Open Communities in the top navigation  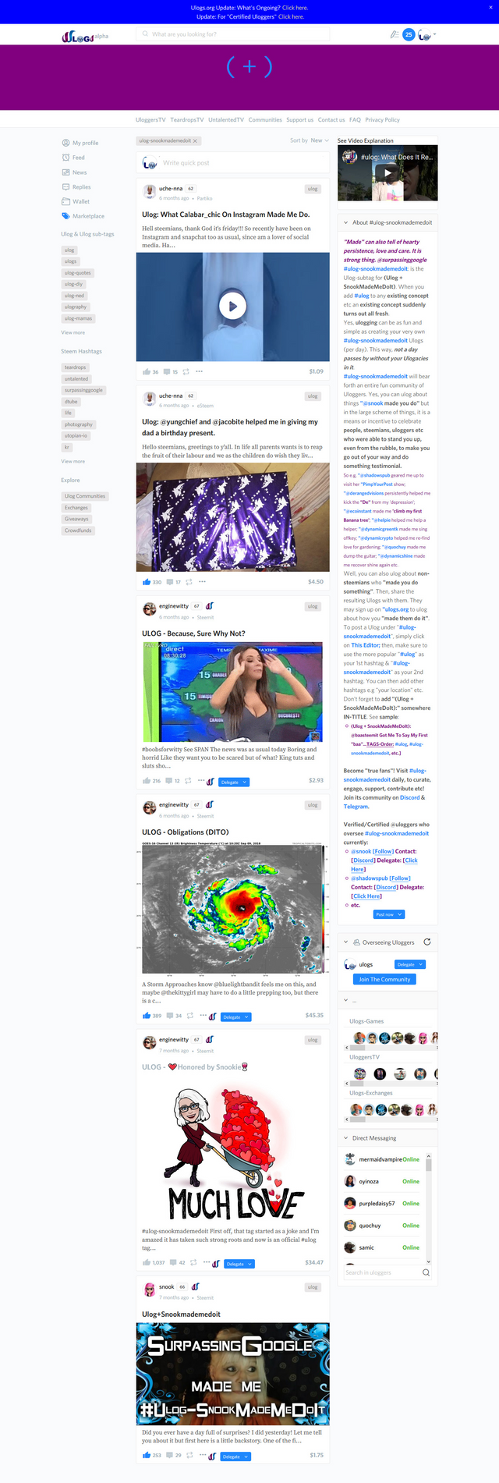(x=265, y=120)
